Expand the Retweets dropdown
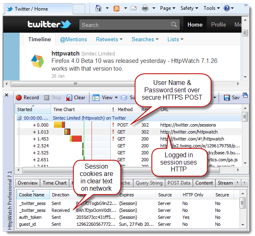Viewport: 255px width, 236px height. (109, 39)
